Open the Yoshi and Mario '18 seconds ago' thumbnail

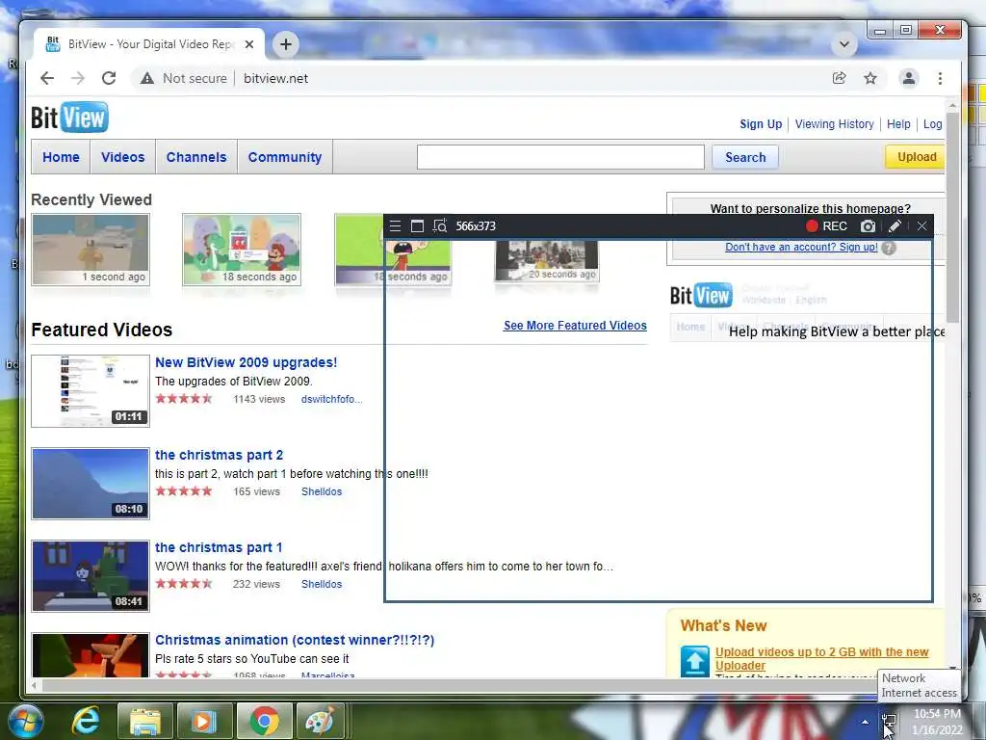point(242,250)
